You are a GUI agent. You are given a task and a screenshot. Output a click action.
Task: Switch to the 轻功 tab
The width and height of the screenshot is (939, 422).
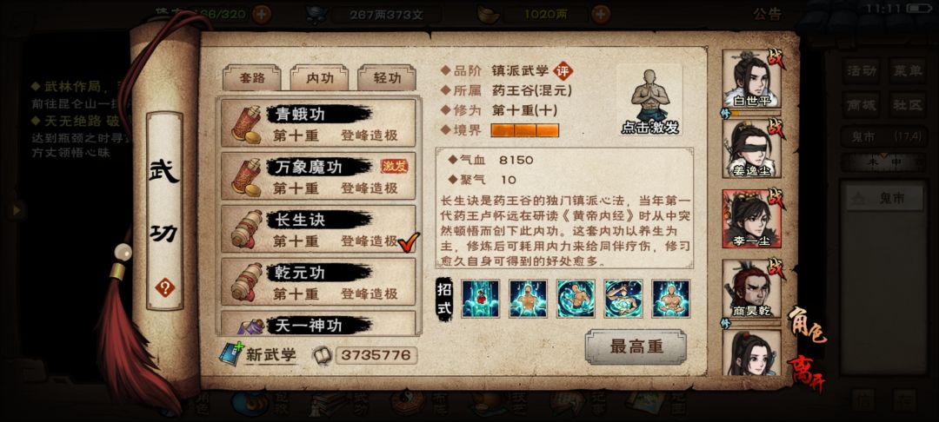coord(387,77)
